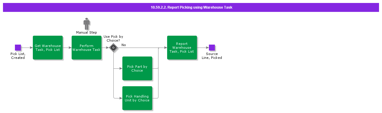Open the Report Warehouse Task, Pick List box
This screenshot has width=382, height=113.
[x=182, y=48]
